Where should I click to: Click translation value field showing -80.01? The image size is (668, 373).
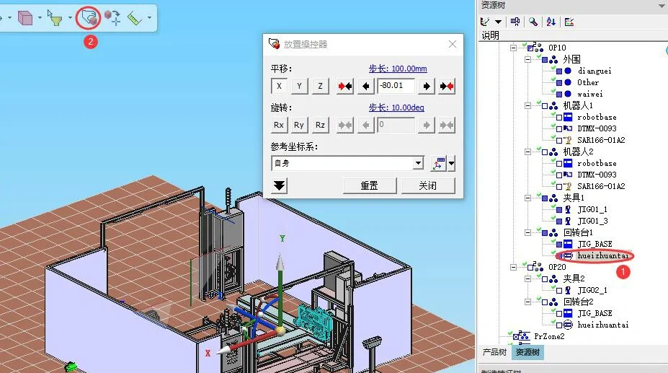coord(396,86)
